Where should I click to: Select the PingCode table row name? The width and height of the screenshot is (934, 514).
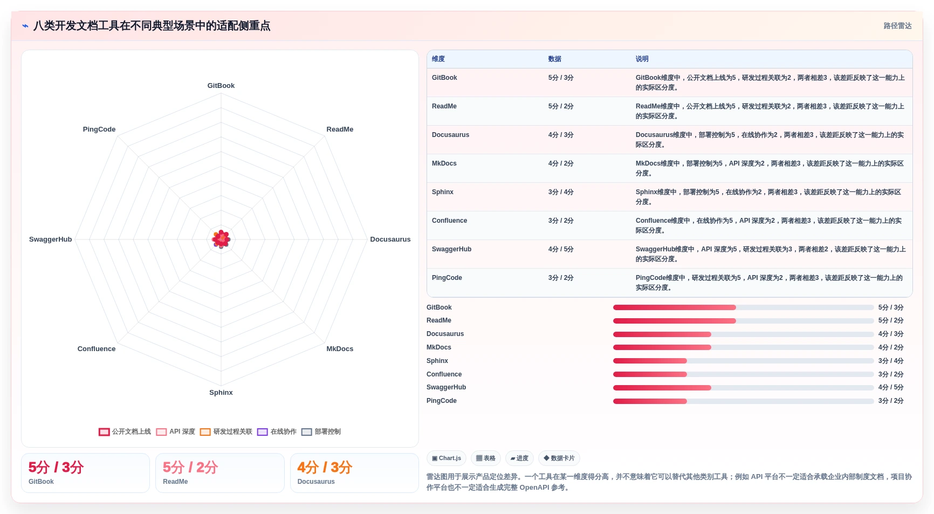pyautogui.click(x=447, y=278)
